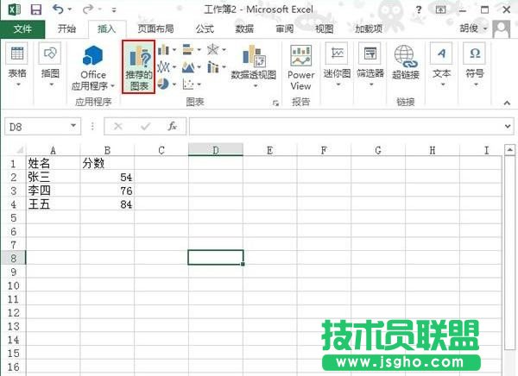Insert a line chart
Image resolution: width=518 pixels, height=376 pixels.
pos(163,67)
